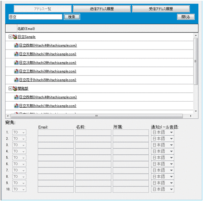Viewport: 204px width, 202px height.
Task: Click the vertical scrollbar thumb of address list
Action: [196, 61]
